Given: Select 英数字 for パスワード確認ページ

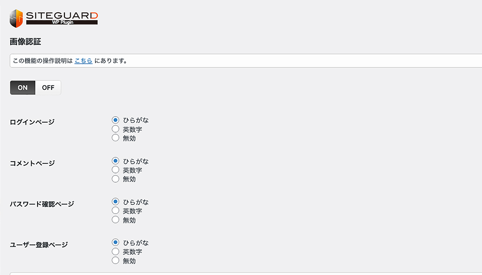Looking at the screenshot, I should pos(115,211).
